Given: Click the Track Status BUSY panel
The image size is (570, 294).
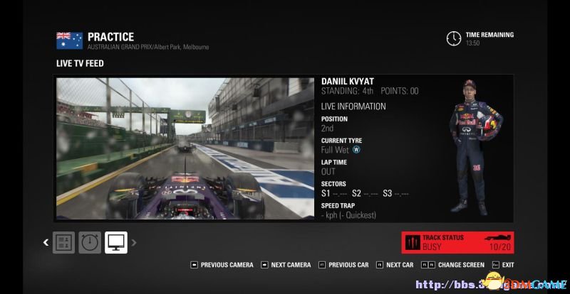Looking at the screenshot, I should 457,243.
